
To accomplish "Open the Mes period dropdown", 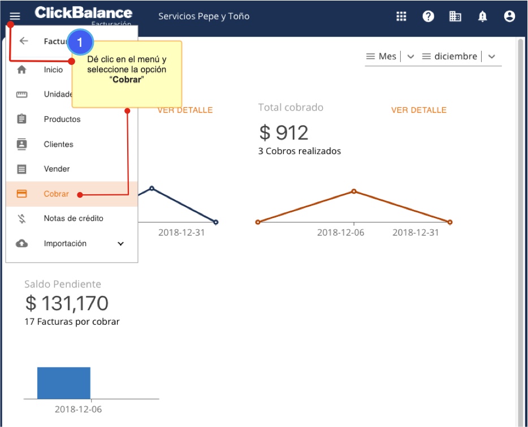I will coord(390,56).
